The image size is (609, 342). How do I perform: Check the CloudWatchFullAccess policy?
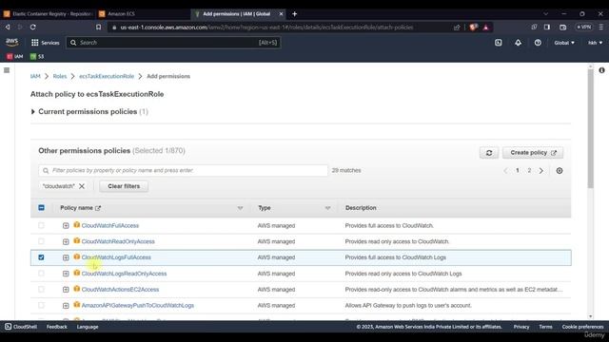point(41,225)
